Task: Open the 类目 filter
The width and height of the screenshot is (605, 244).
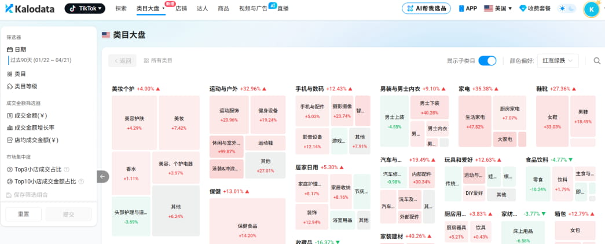Action: [x=17, y=74]
